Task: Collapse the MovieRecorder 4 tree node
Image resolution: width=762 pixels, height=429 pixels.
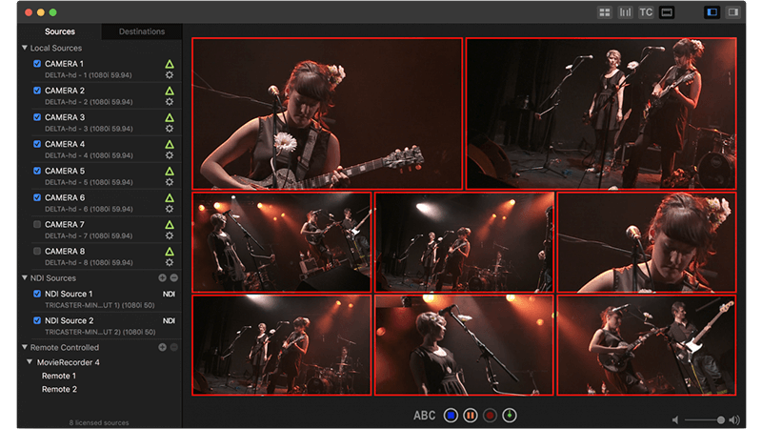Action: point(30,362)
